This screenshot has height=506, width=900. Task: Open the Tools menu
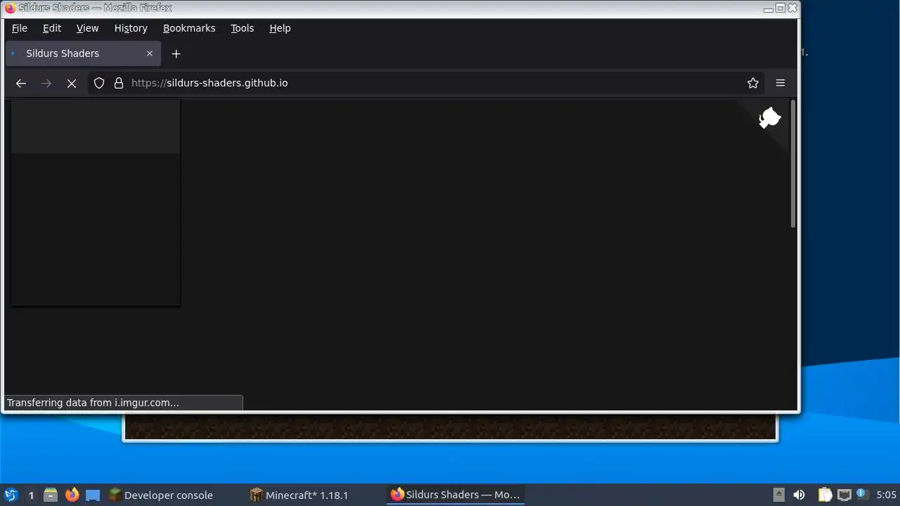click(x=242, y=28)
